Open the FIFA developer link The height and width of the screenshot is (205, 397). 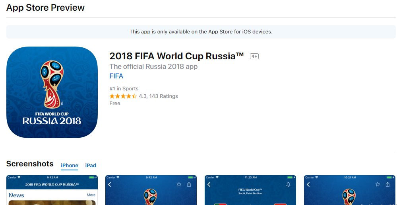tap(116, 76)
